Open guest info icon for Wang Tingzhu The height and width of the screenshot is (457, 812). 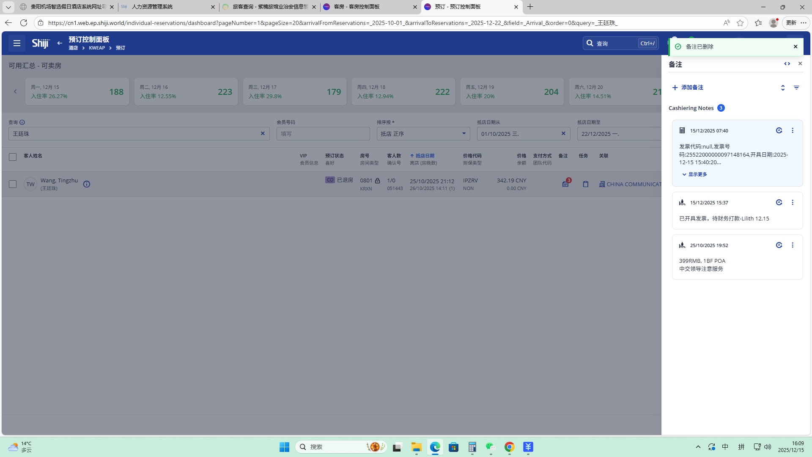87,184
